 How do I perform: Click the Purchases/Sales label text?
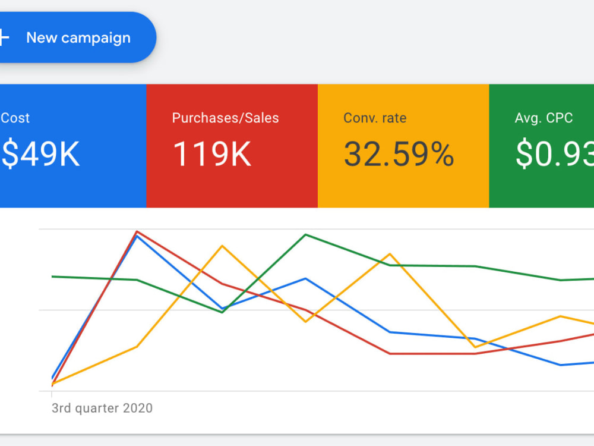pyautogui.click(x=225, y=118)
